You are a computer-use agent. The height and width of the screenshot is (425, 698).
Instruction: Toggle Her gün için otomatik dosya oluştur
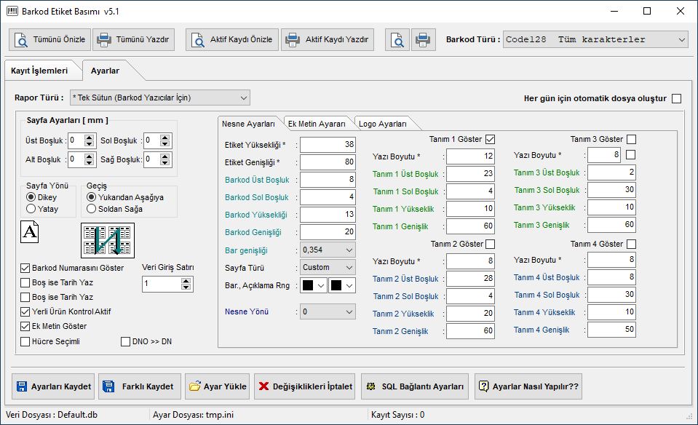point(677,98)
